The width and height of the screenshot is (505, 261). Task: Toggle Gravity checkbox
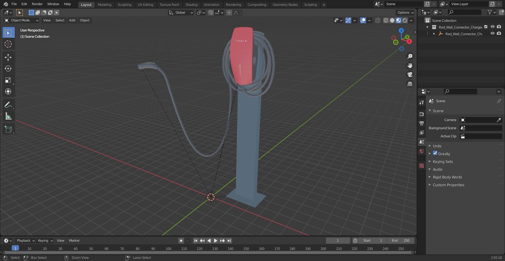(435, 153)
